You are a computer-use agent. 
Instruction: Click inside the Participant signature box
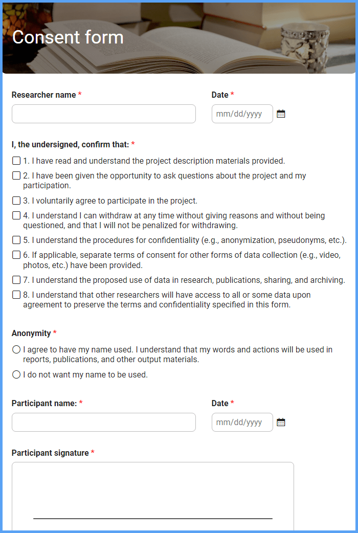[152, 496]
